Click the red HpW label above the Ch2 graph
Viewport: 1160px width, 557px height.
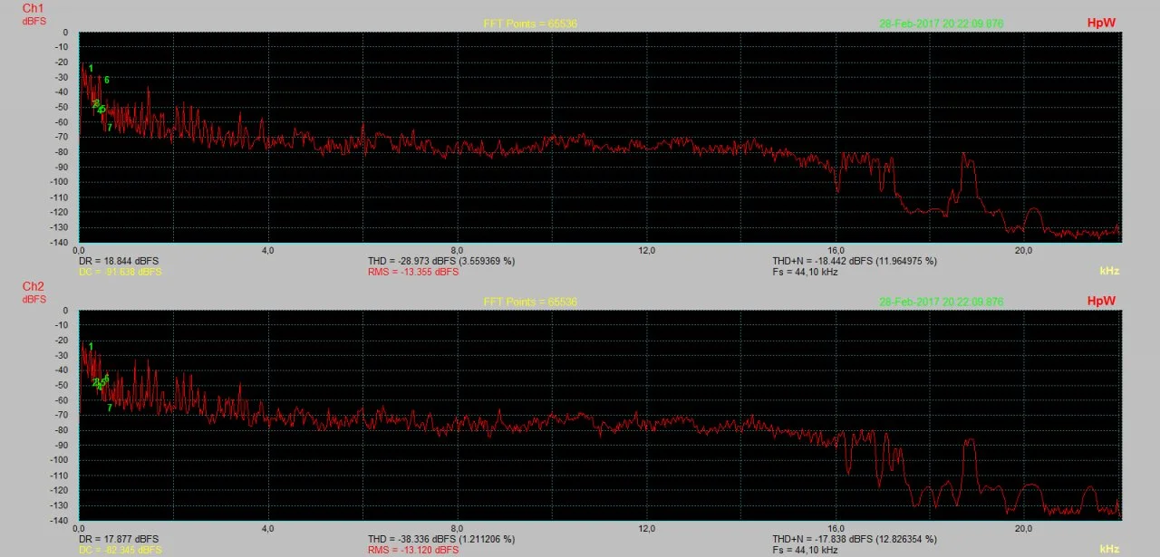tap(1101, 301)
